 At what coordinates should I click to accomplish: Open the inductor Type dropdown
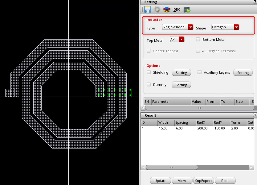[177, 27]
